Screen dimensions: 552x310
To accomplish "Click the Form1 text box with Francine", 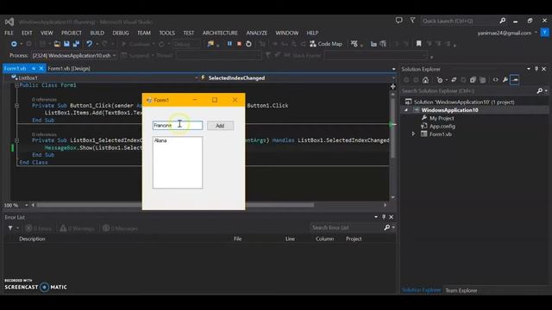I will (x=178, y=126).
